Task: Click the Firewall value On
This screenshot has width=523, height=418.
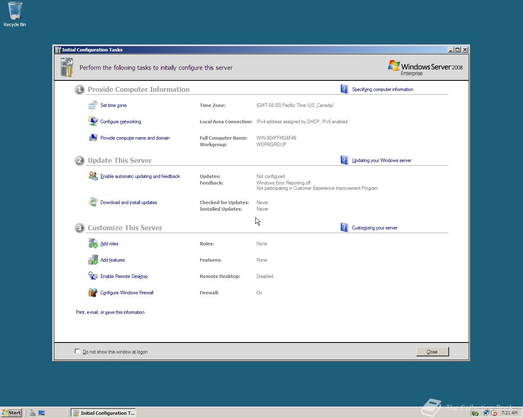Action: pyautogui.click(x=259, y=293)
